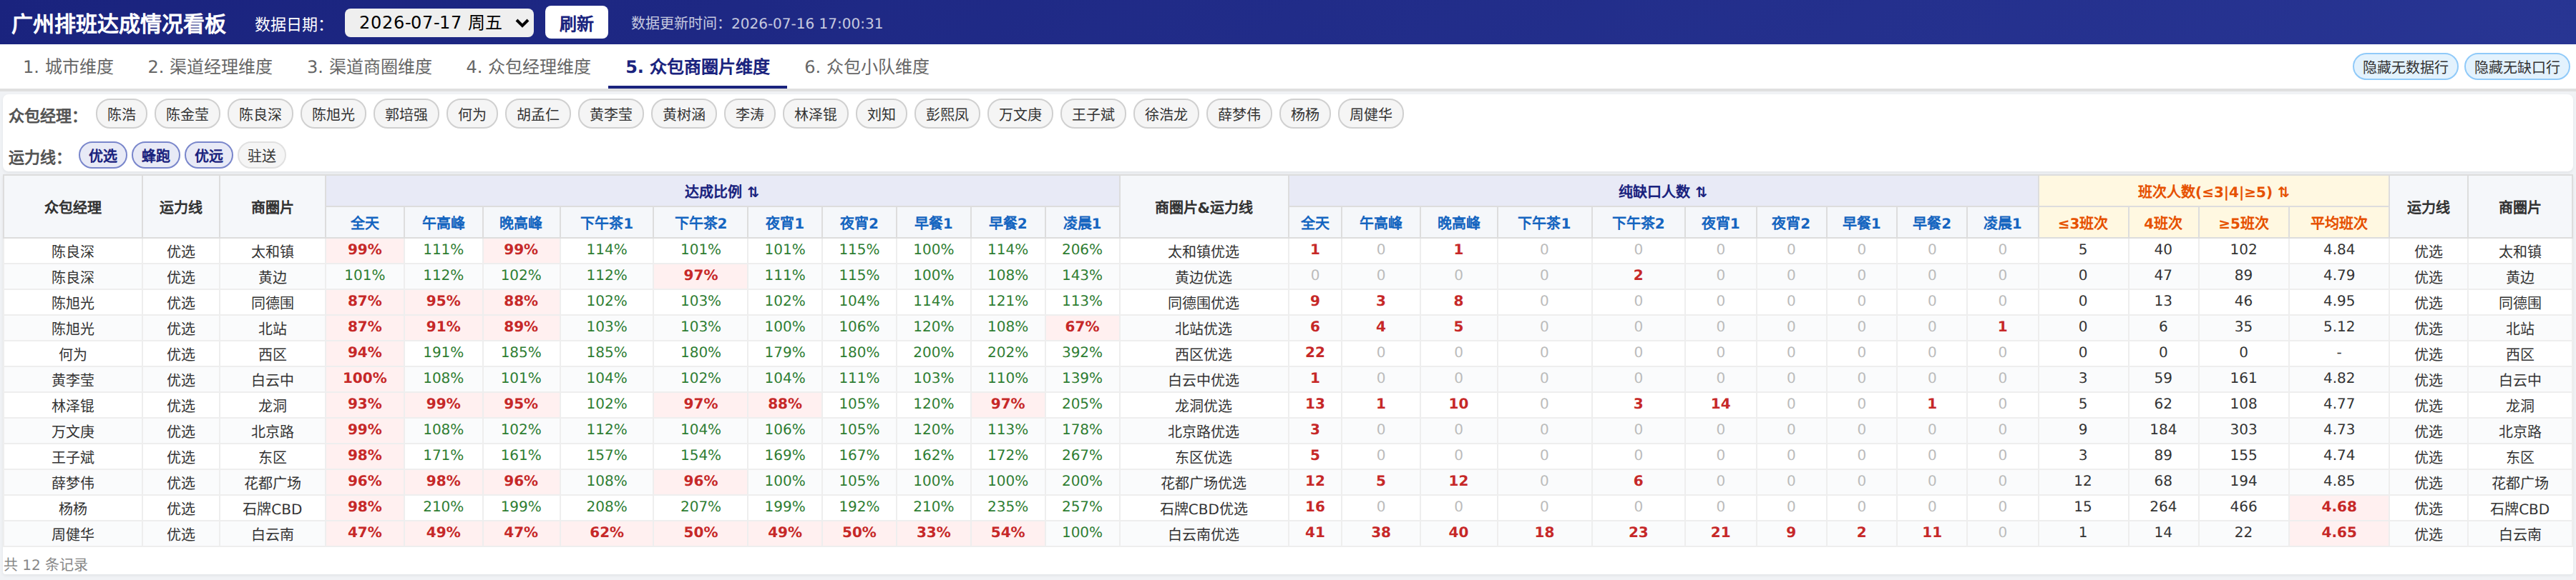Toggle the 周健华 manager chip
The width and height of the screenshot is (2576, 580).
pyautogui.click(x=1371, y=114)
